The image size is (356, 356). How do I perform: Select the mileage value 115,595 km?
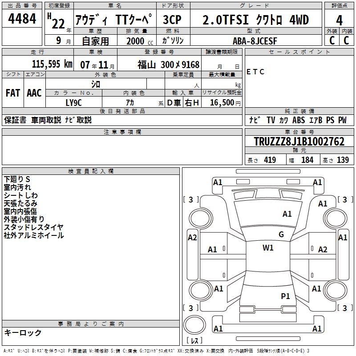pos(52,64)
